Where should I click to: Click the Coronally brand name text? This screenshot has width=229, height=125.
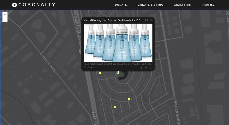pos(37,5)
